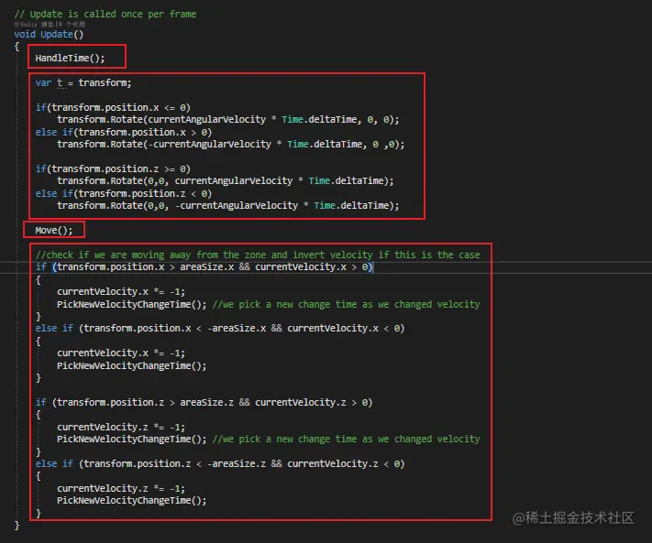652x543 pixels.
Task: Click the 'if (transform.position.x > areaSize.x && currentVelocity.x > 0)' line
Action: click(204, 267)
